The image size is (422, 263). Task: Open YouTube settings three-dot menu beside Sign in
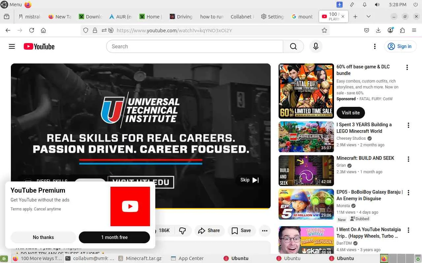(375, 46)
